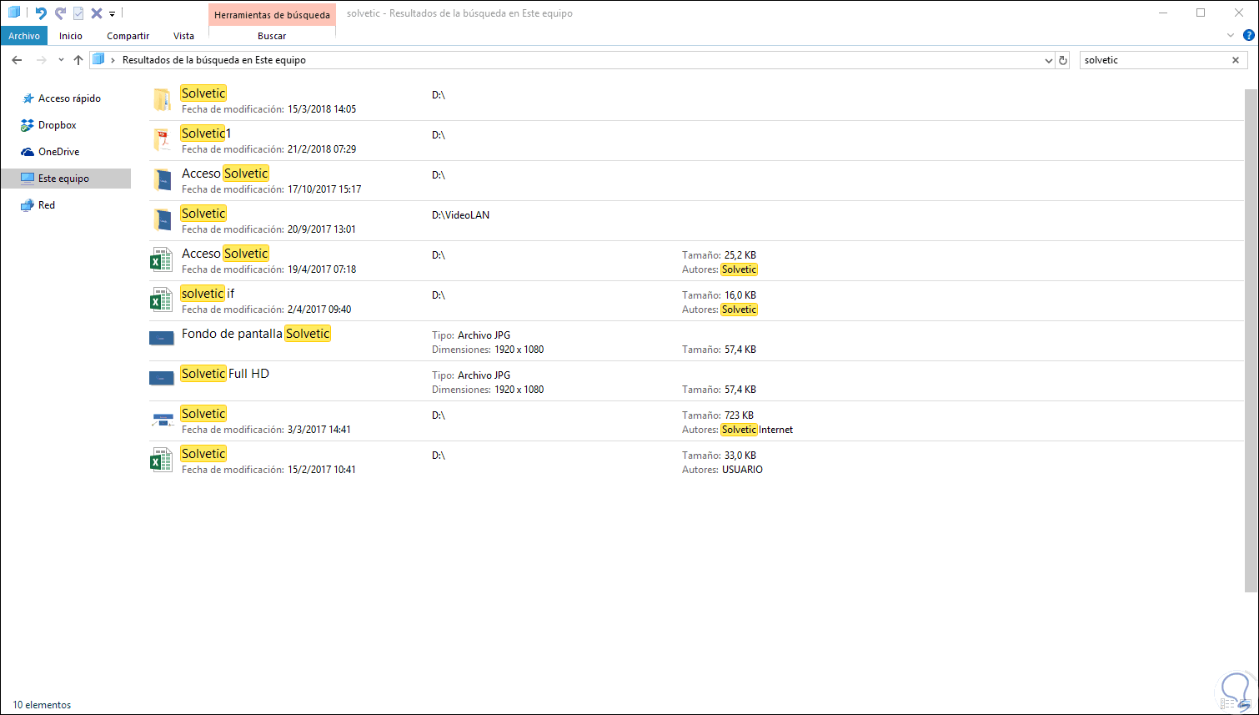This screenshot has width=1259, height=715.
Task: Expand the address bar history dropdown
Action: pos(1049,60)
